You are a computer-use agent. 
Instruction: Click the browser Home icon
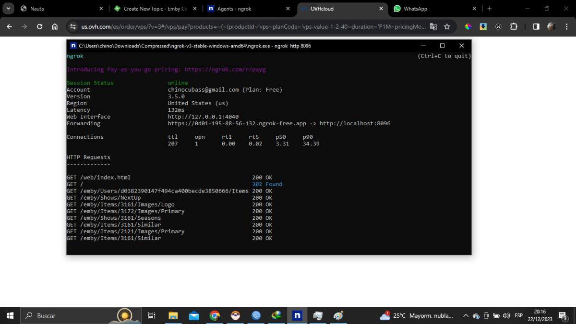(55, 27)
